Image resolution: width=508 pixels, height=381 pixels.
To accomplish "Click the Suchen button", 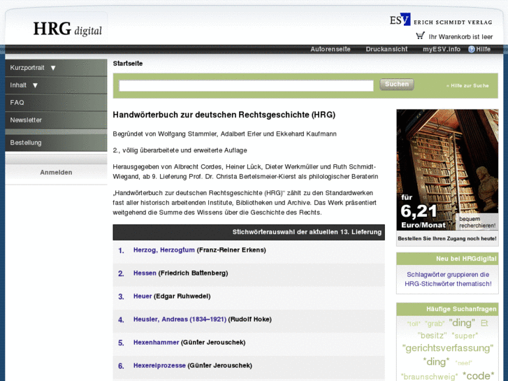I will (x=397, y=85).
